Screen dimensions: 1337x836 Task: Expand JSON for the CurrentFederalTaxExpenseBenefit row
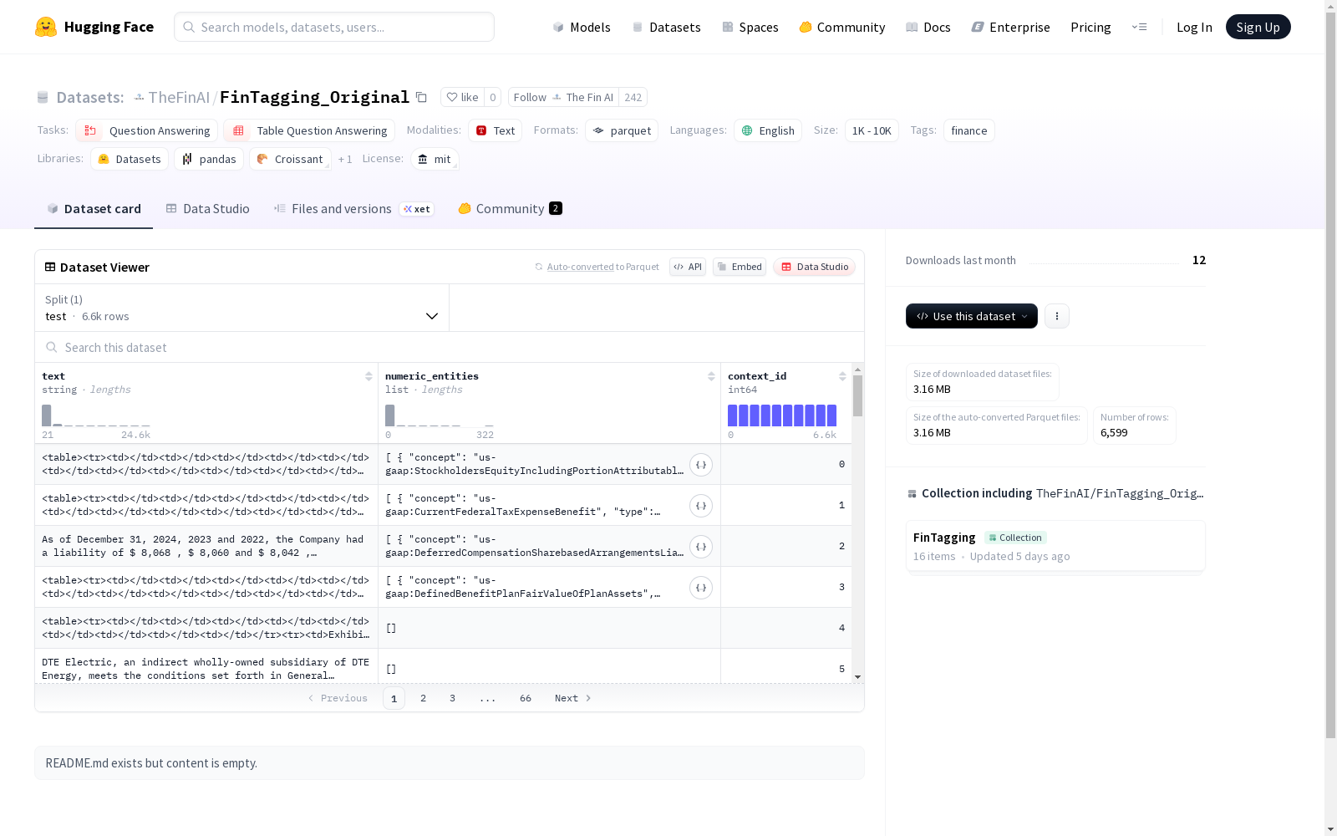point(701,506)
